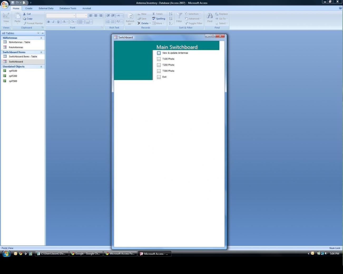The height and width of the screenshot is (274, 343).
Task: Click Refresh All in Records group
Action: [x=130, y=19]
